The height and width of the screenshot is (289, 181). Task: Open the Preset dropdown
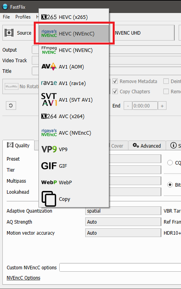135,159
